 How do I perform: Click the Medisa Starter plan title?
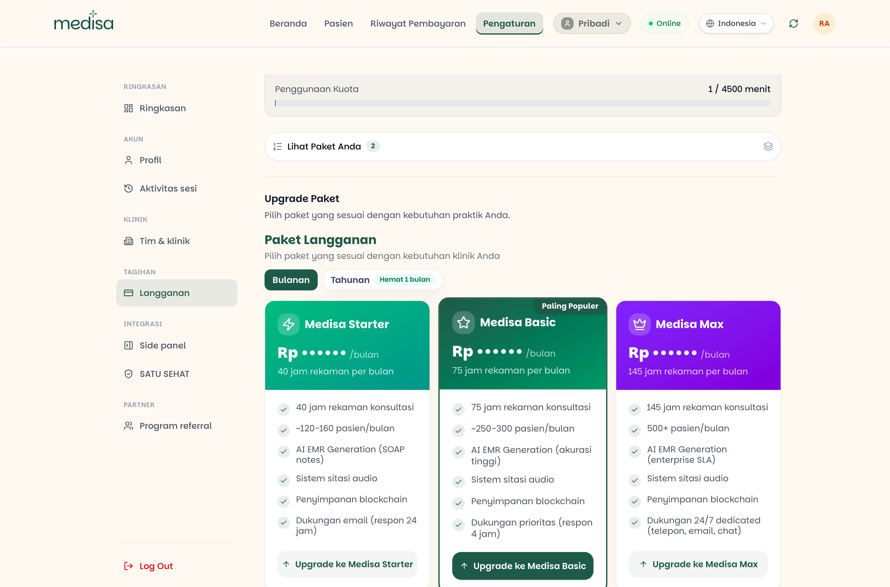click(x=347, y=324)
